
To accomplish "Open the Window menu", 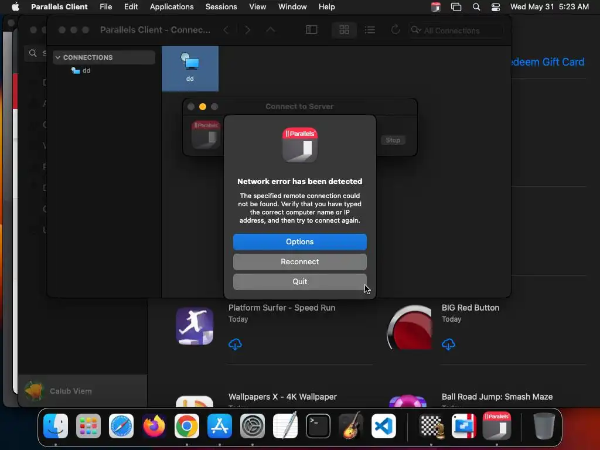I will [292, 7].
